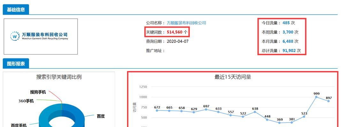
Task: Select the 360手机 pie chart label
Action: click(x=26, y=101)
